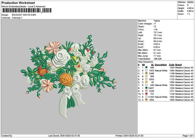Click 'Natural White' description in row 7
The height and width of the screenshot is (138, 195).
click(161, 85)
